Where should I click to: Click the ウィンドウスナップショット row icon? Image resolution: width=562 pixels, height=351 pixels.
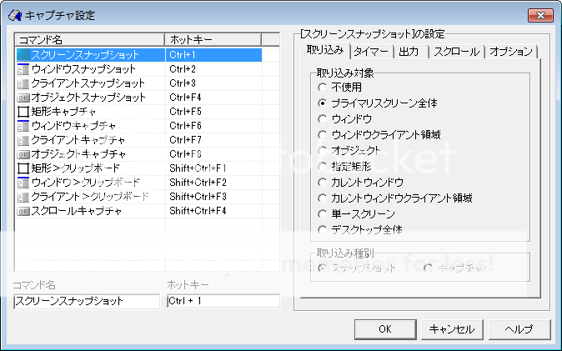[23, 69]
